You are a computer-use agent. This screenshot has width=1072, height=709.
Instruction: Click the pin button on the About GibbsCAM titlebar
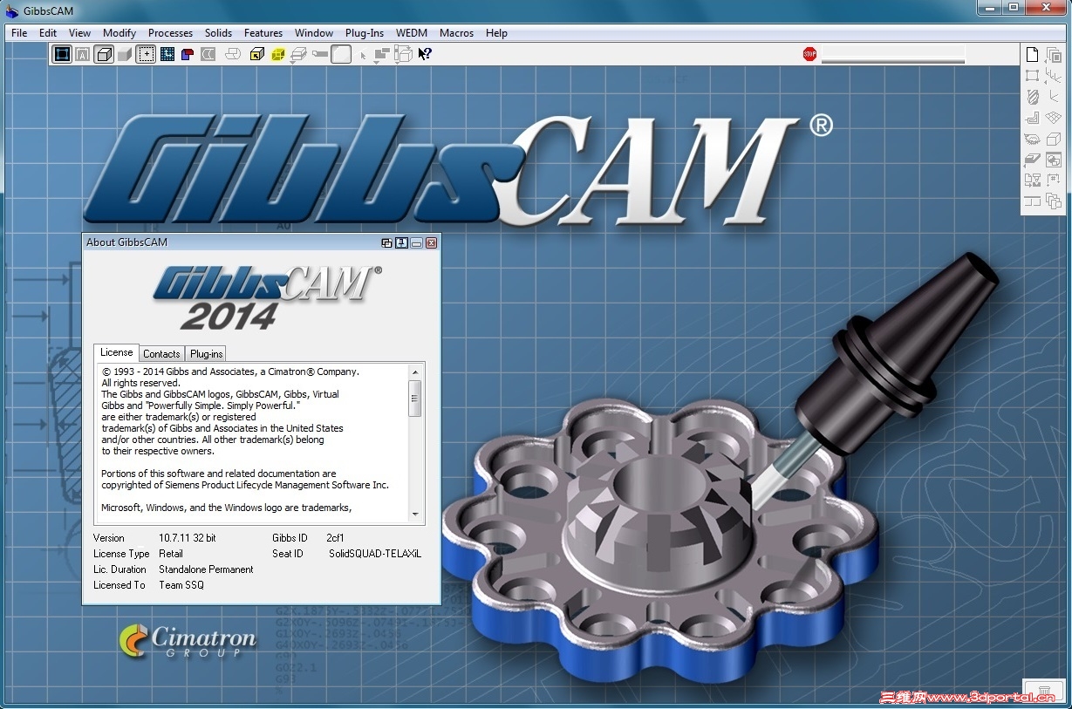pyautogui.click(x=401, y=243)
